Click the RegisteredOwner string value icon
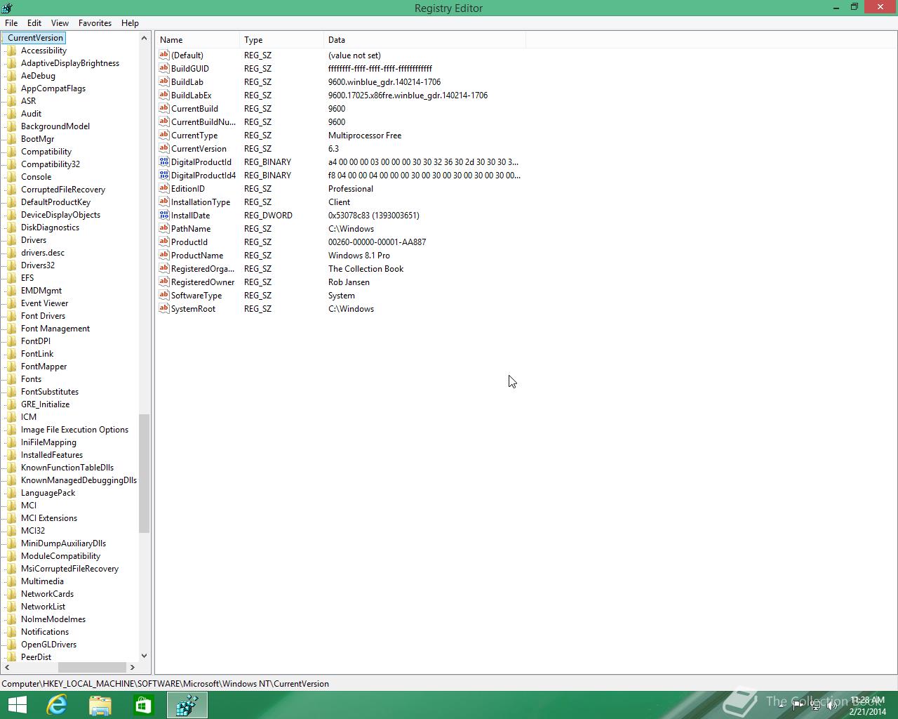898x719 pixels. [164, 282]
